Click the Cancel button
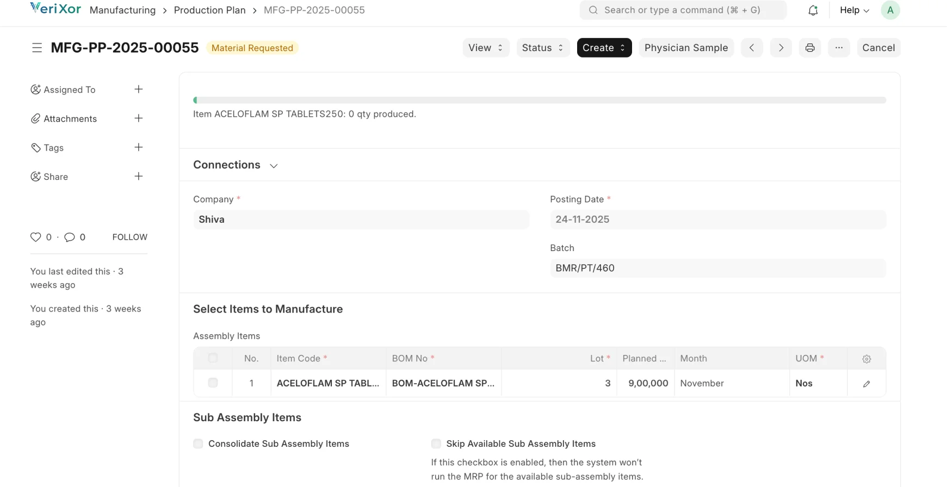This screenshot has width=947, height=487. tap(878, 48)
